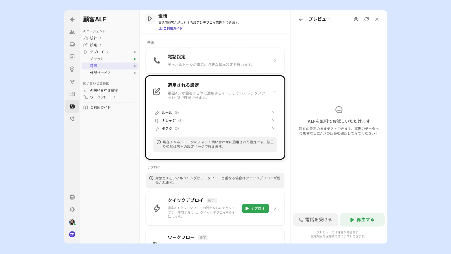Click the chevron on the ルール row
This screenshot has height=254, width=451.
(273, 113)
